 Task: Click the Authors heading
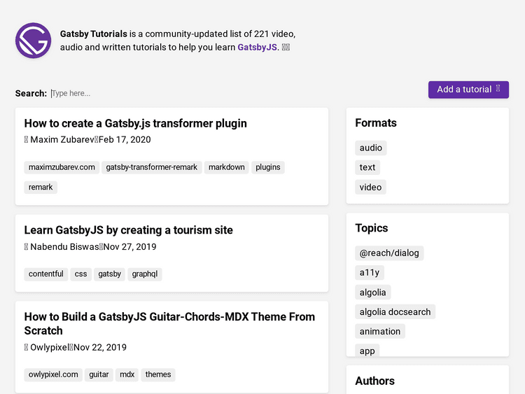374,381
